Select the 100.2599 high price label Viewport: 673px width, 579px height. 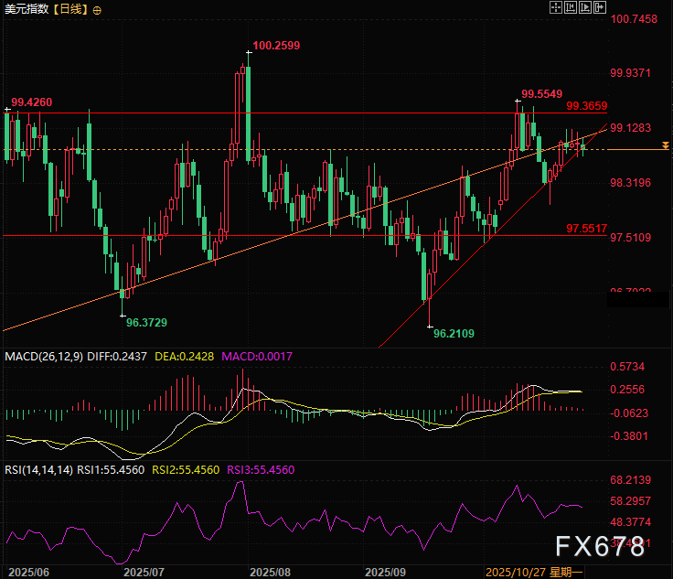click(276, 45)
